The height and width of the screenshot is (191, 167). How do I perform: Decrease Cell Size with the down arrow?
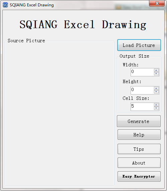pos(156,108)
